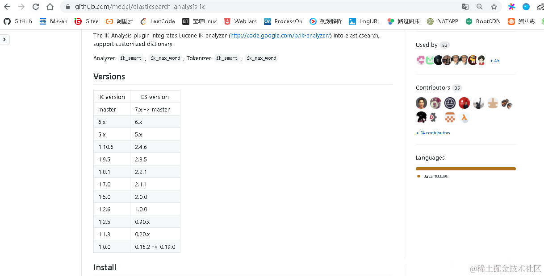This screenshot has width=544, height=276.
Task: Open the blue circle extension icon
Action: (526, 7)
